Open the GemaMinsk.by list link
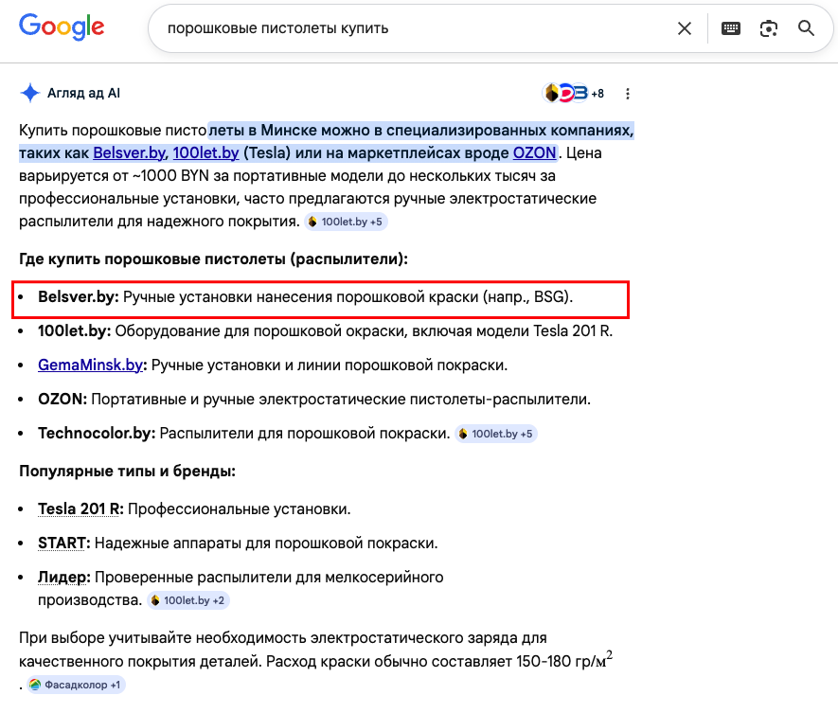This screenshot has width=838, height=713. tap(90, 365)
